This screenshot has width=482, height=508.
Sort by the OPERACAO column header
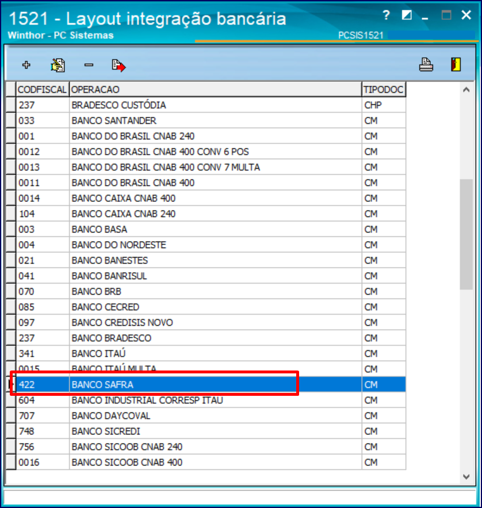coord(216,89)
